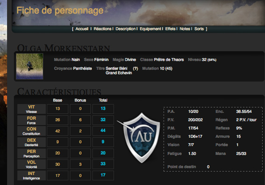Click the Volonté bonus value 3
This screenshot has width=265, height=185.
(80, 164)
